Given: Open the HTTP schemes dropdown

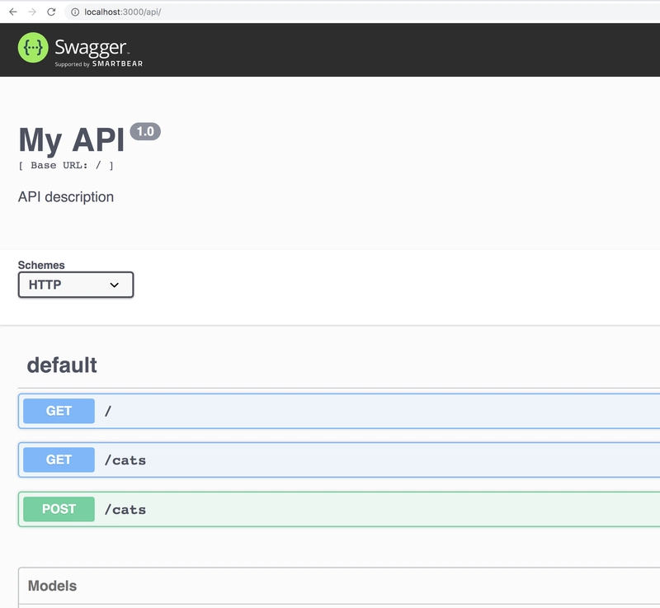Looking at the screenshot, I should (76, 285).
